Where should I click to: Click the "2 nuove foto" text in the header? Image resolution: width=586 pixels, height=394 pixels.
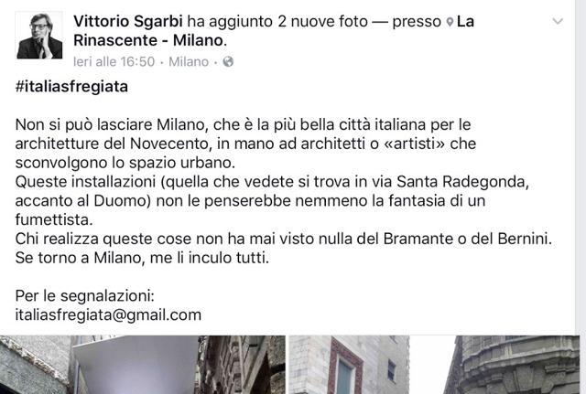click(323, 22)
